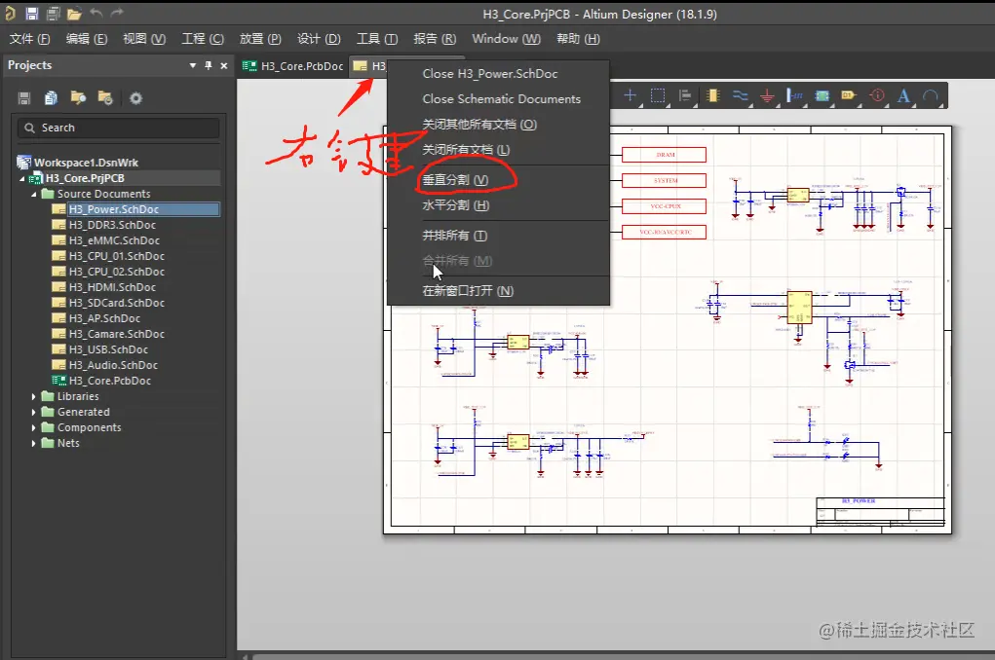
Task: Select the arc drawing tool
Action: [931, 95]
